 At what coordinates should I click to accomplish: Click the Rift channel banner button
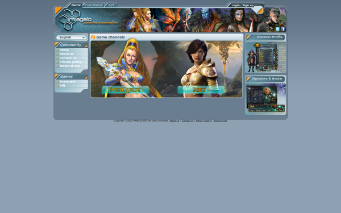click(201, 90)
